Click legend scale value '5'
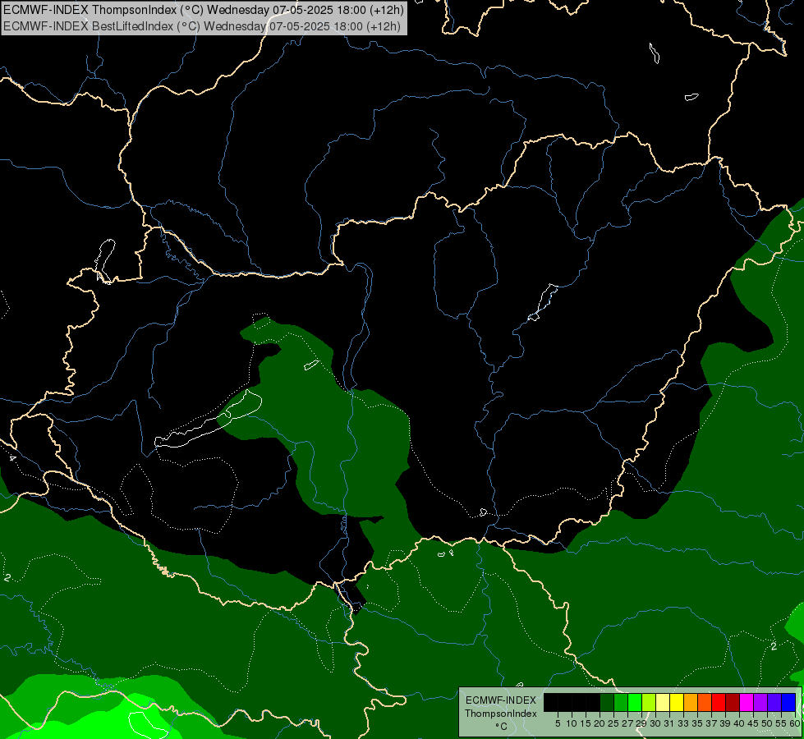Image resolution: width=804 pixels, height=739 pixels. [558, 723]
